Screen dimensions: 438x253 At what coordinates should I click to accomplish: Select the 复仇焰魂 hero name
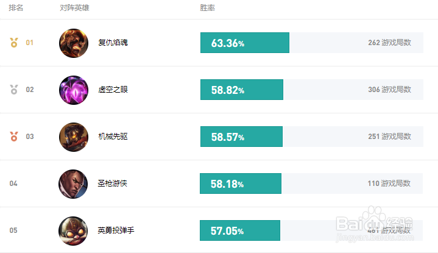(113, 43)
